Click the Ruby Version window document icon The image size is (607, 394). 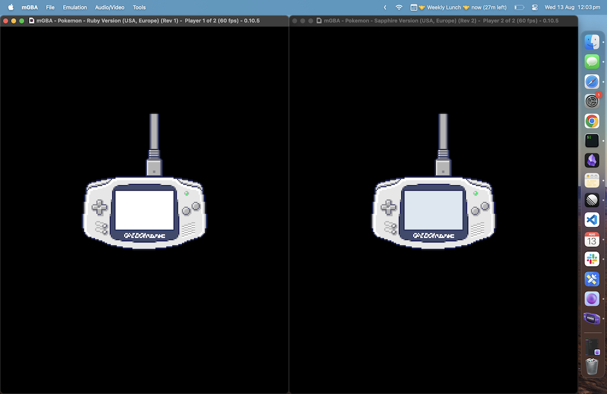[32, 21]
